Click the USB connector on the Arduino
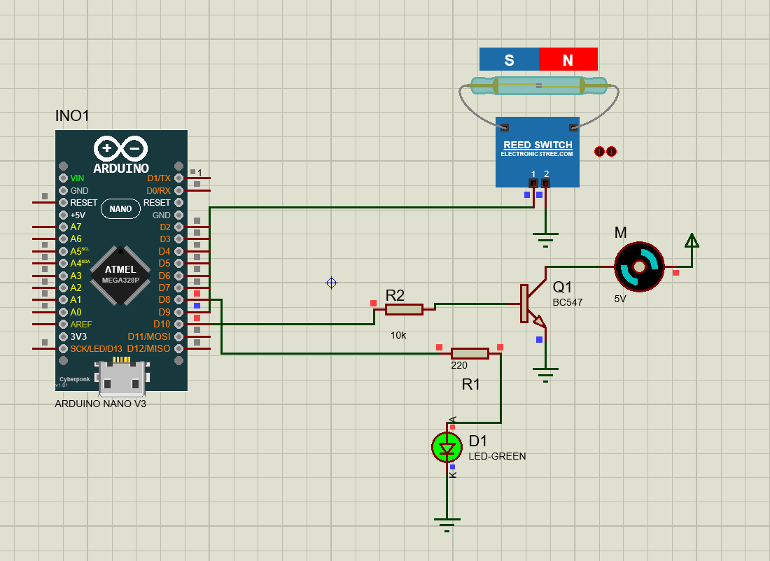Viewport: 770px width, 561px height. pyautogui.click(x=121, y=378)
